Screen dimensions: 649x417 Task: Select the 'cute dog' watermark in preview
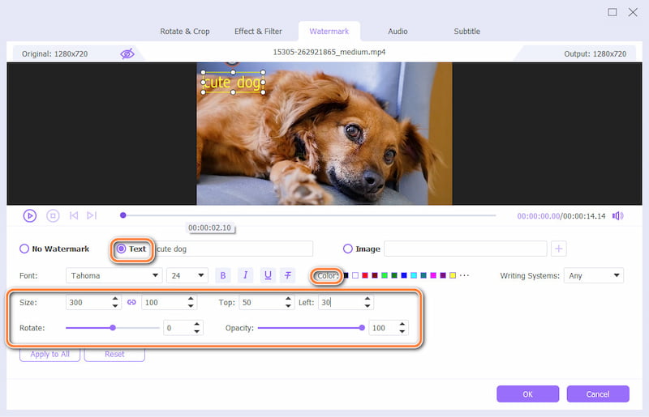(233, 83)
